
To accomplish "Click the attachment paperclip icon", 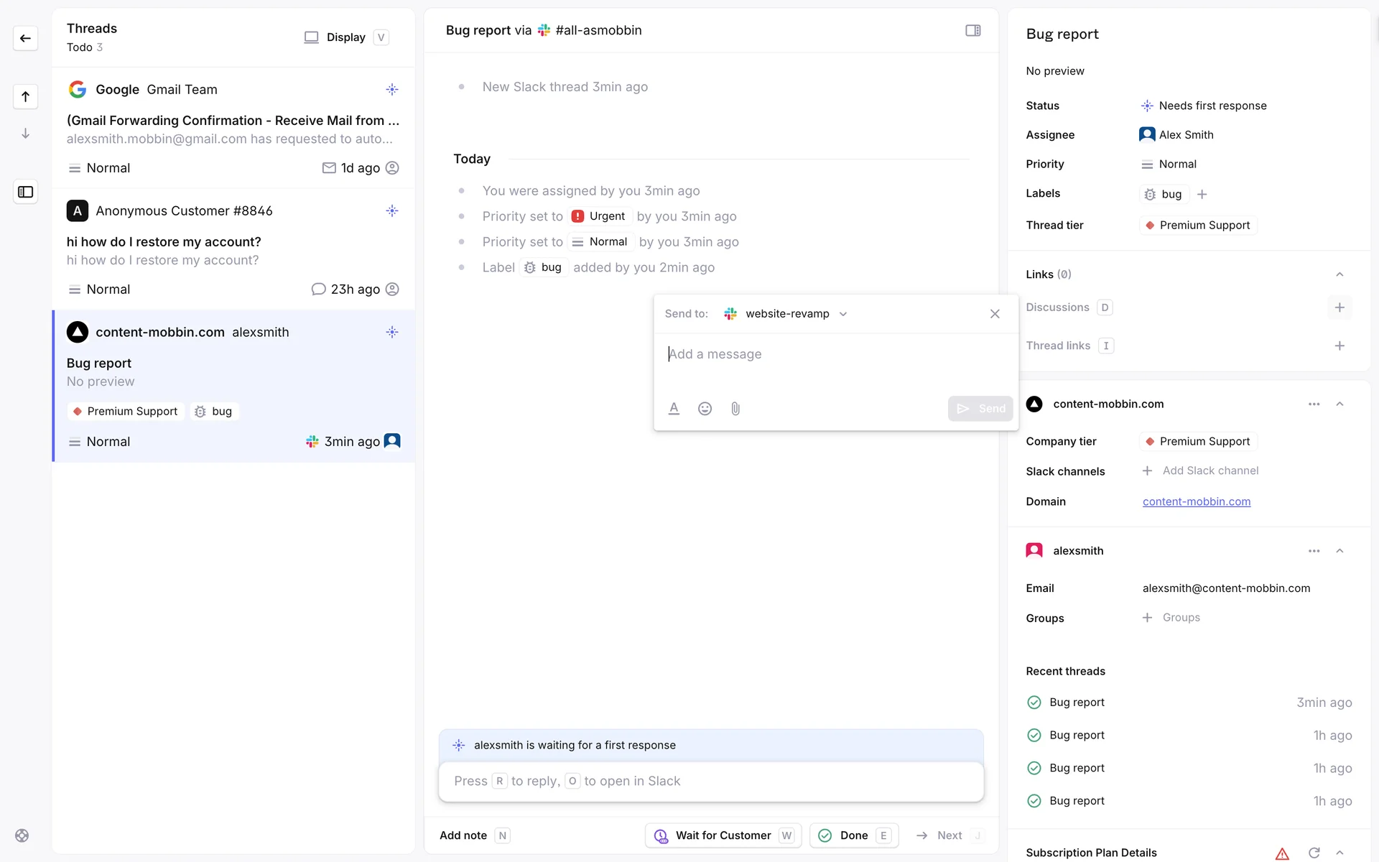I will (735, 409).
